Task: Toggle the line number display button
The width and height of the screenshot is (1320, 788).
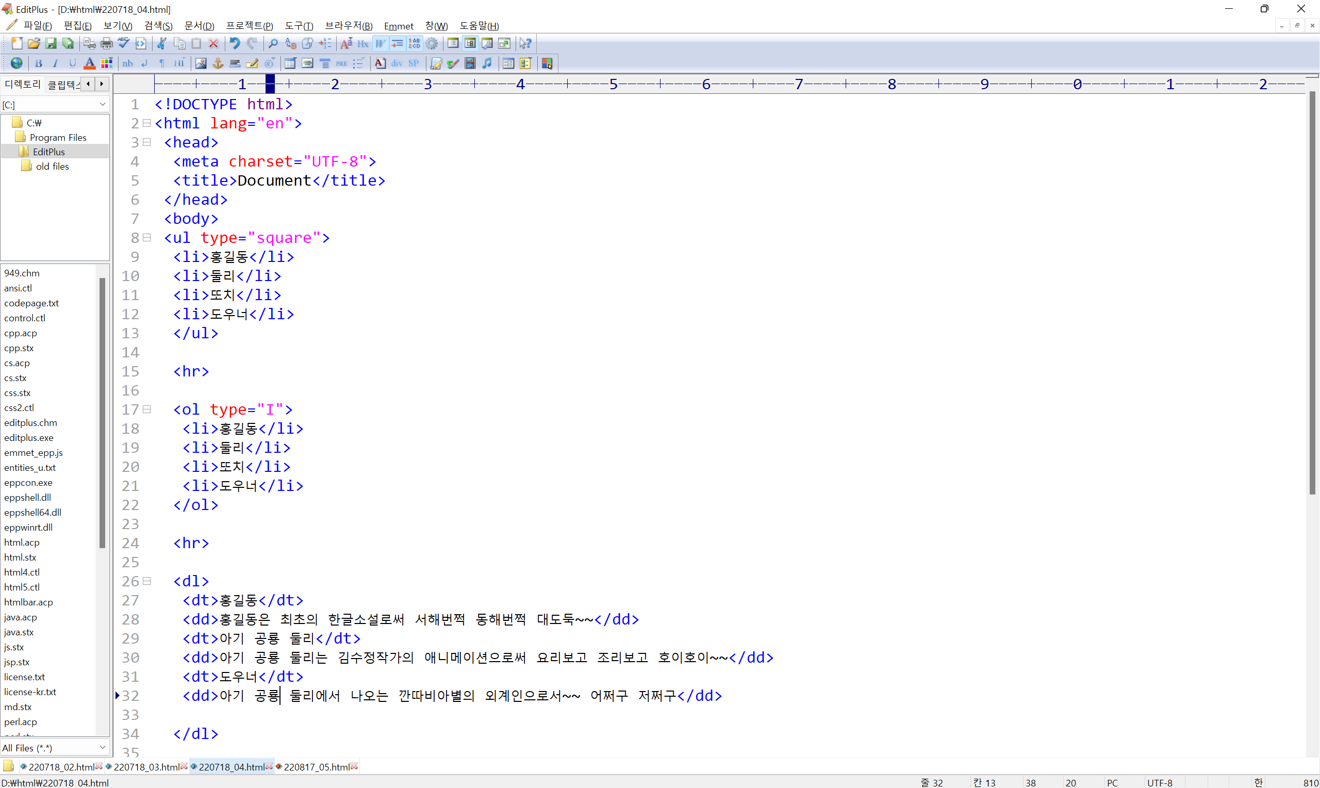Action: coord(415,43)
